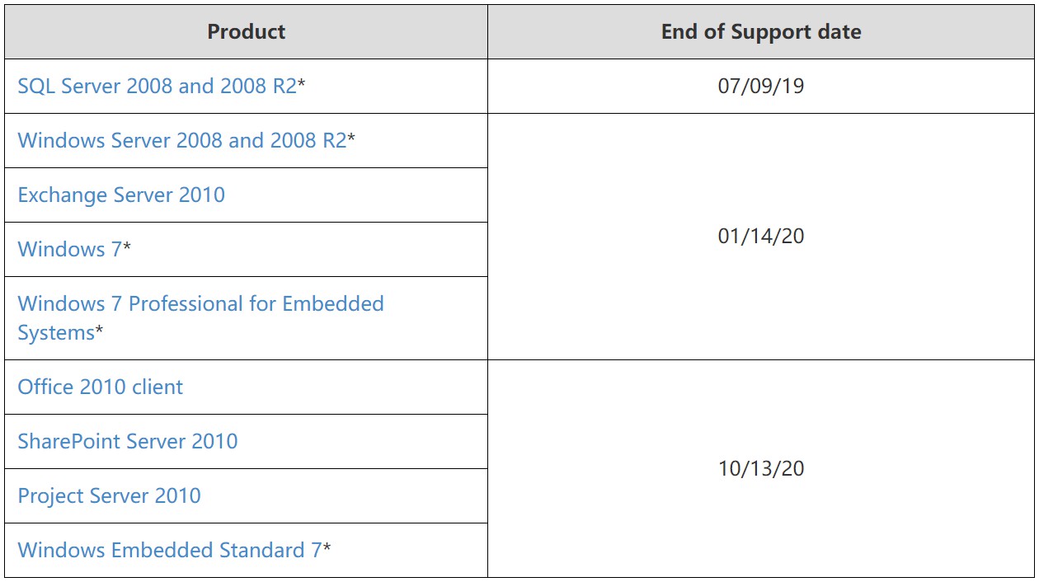The width and height of the screenshot is (1039, 582).
Task: Open Windows 7 Professional for Embedded Systems link
Action: [x=200, y=304]
